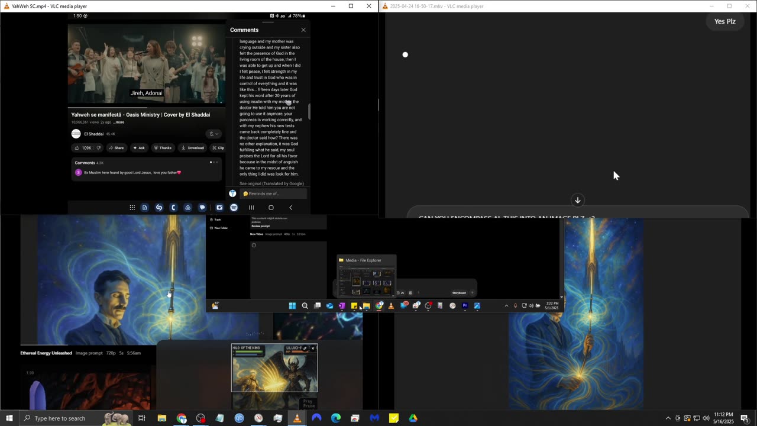Click the Like button showing 109K
This screenshot has width=757, height=426.
(83, 148)
